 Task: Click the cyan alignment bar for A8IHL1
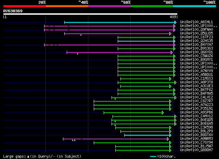point(119,22)
